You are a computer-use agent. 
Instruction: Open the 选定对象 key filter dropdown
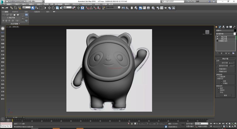point(201,123)
